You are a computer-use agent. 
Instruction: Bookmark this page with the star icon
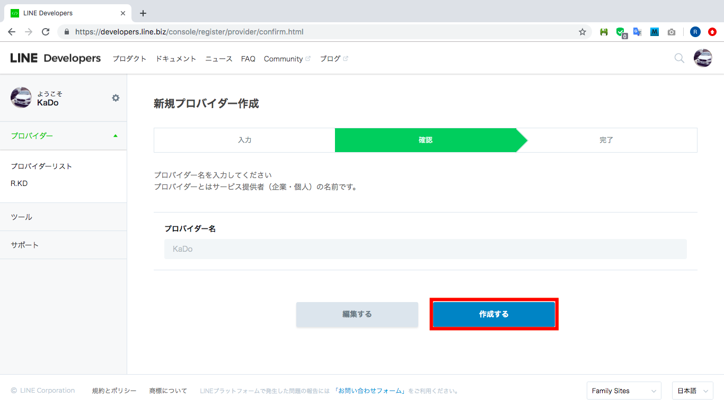582,32
